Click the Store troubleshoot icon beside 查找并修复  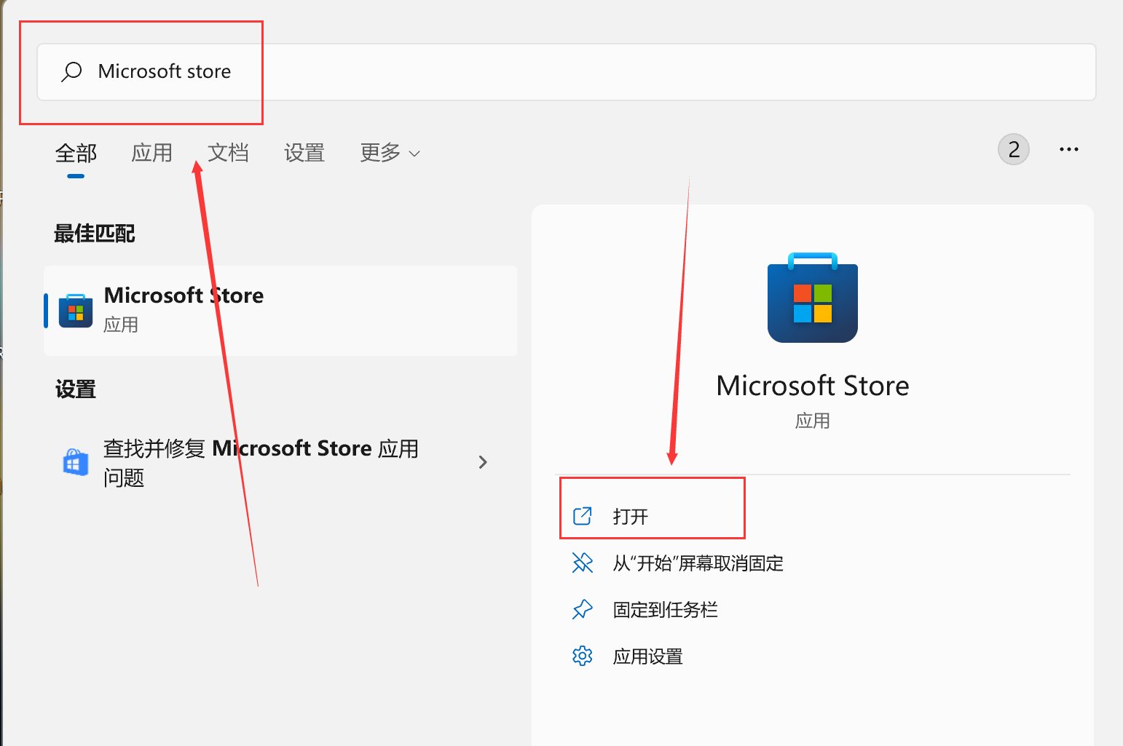point(74,461)
